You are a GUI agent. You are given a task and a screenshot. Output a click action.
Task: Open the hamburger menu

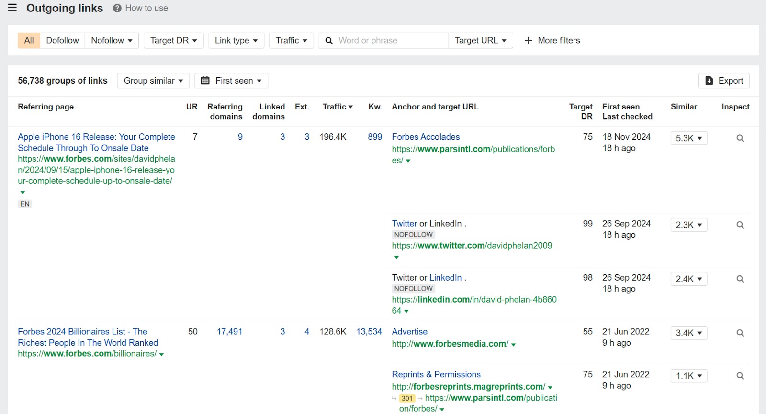point(12,8)
